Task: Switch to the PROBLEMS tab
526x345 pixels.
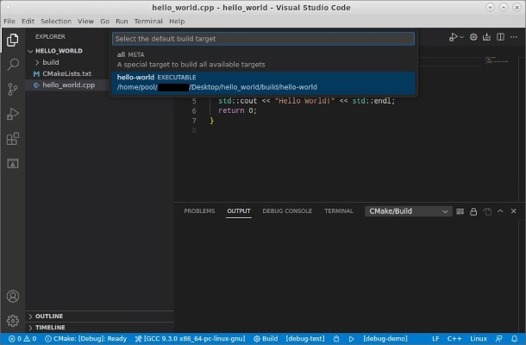Action: pyautogui.click(x=199, y=210)
